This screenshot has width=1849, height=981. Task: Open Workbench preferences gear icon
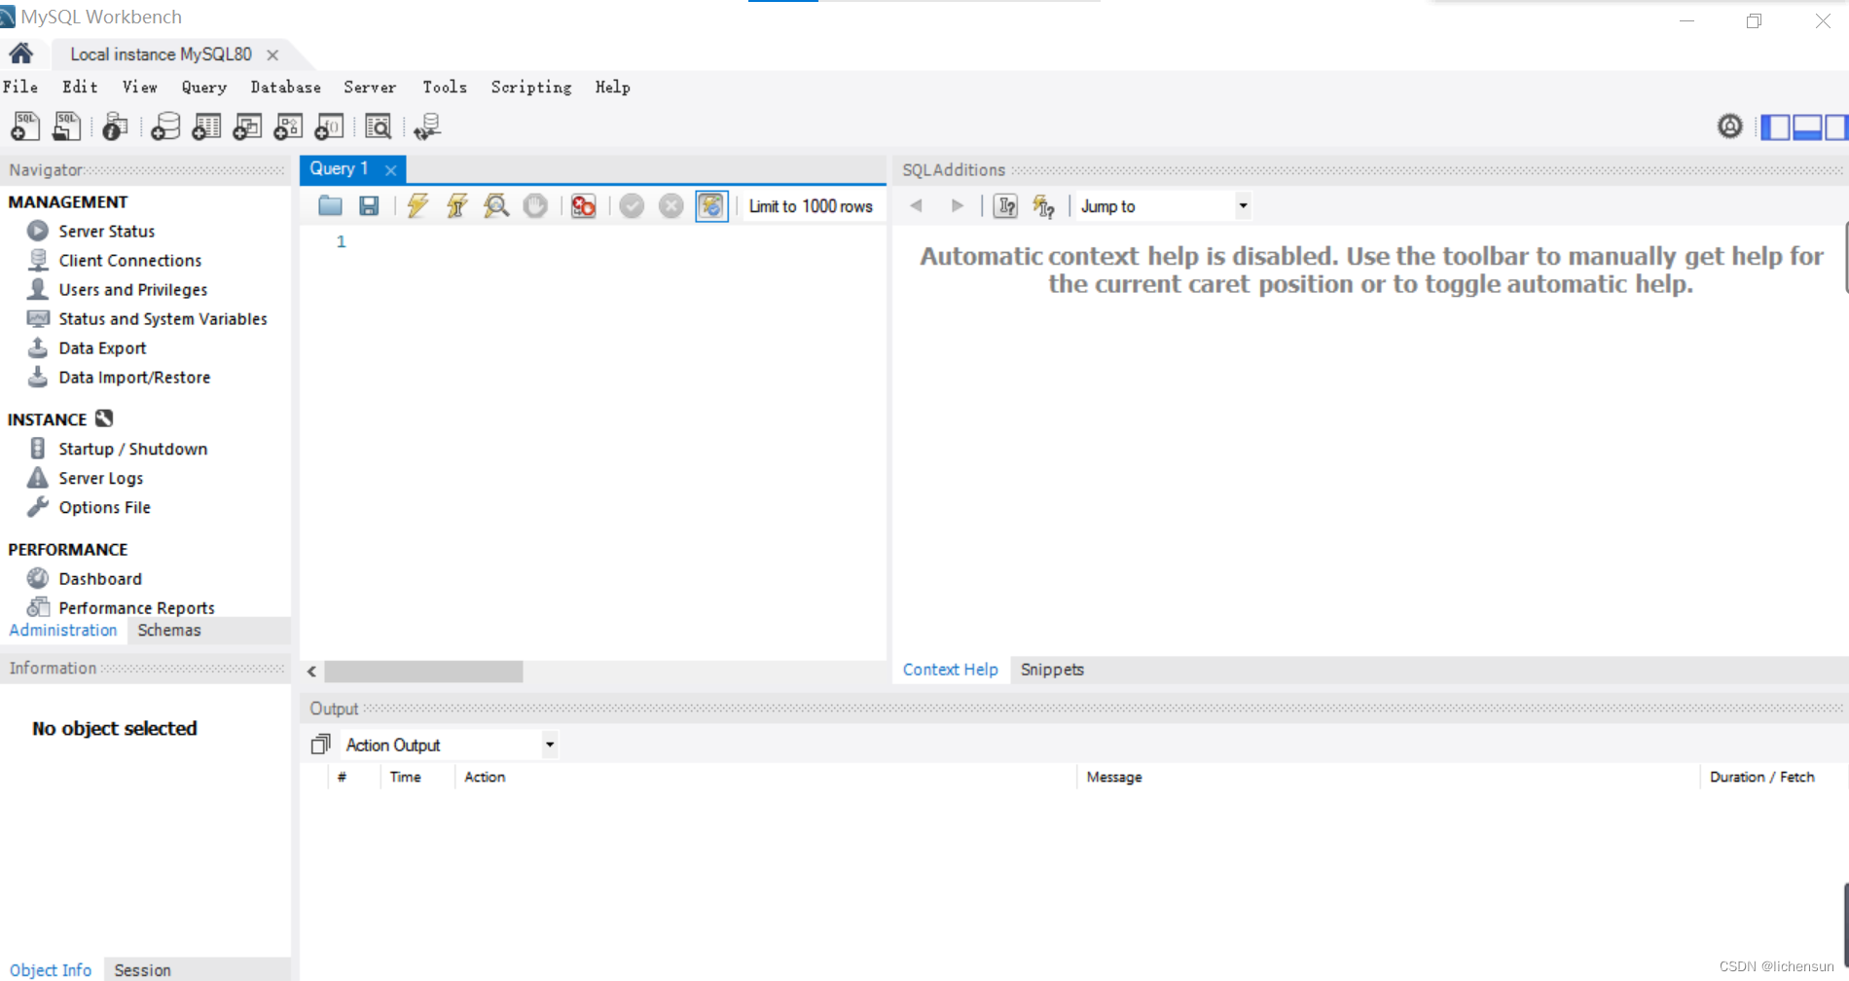point(1729,126)
